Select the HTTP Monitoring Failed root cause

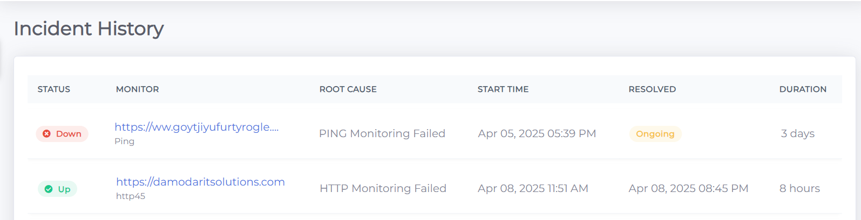[383, 189]
